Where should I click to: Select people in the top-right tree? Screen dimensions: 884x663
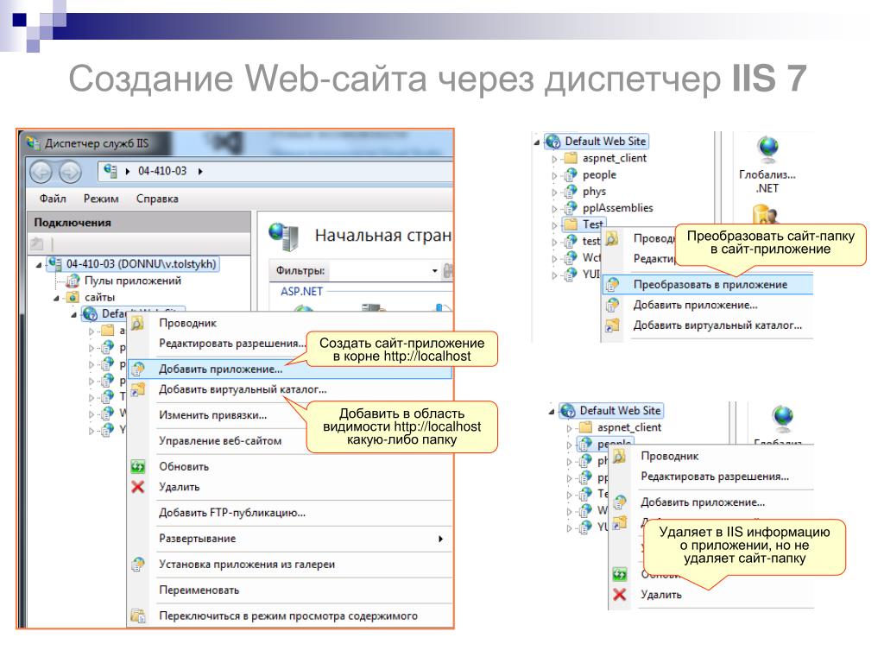point(599,174)
